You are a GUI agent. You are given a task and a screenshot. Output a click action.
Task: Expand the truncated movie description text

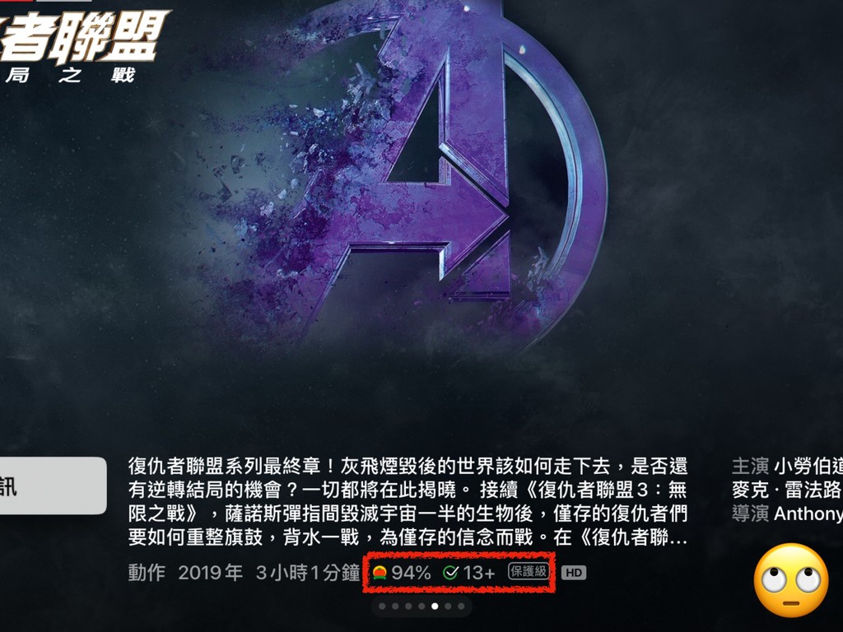click(x=408, y=501)
